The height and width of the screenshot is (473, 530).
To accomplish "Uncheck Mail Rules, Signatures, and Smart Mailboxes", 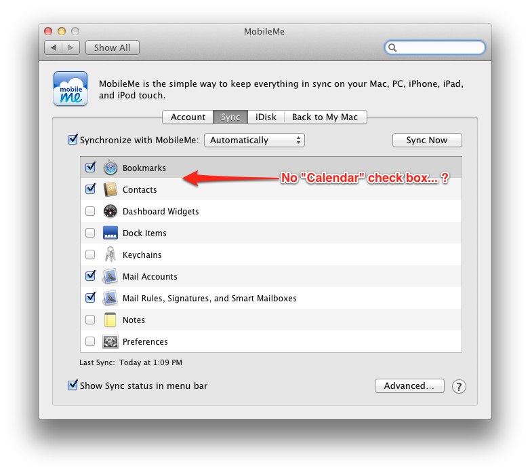I will tap(90, 297).
